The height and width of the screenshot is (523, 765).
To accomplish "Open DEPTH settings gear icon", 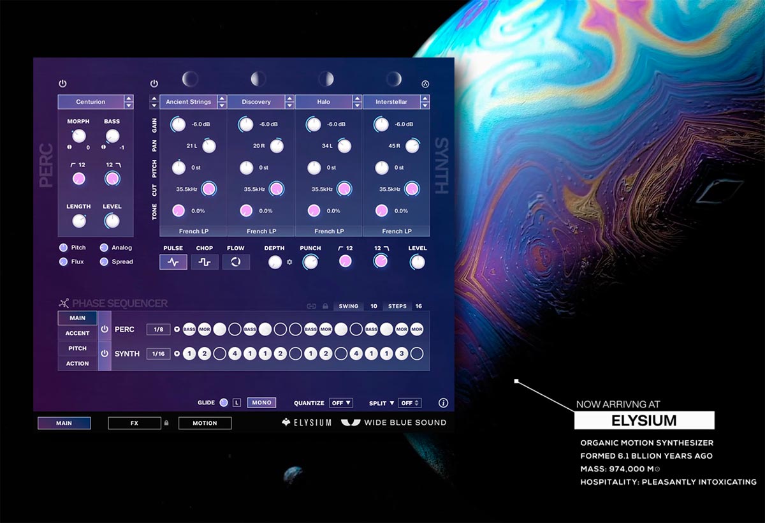I will click(x=289, y=262).
